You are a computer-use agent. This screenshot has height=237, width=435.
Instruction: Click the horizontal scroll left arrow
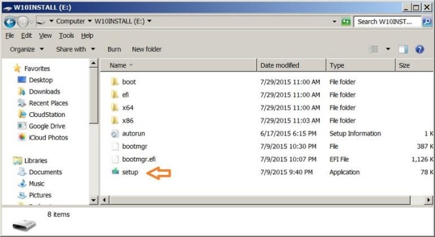pos(104,200)
